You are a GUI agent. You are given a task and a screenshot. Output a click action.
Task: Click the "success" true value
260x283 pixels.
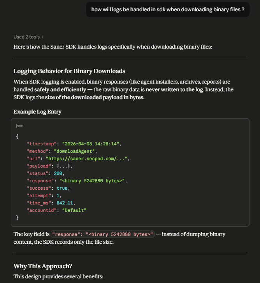point(62,188)
